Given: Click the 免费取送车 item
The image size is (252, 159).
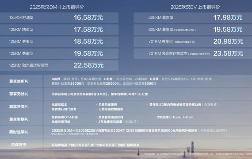Looking at the screenshot, I should (59, 105).
